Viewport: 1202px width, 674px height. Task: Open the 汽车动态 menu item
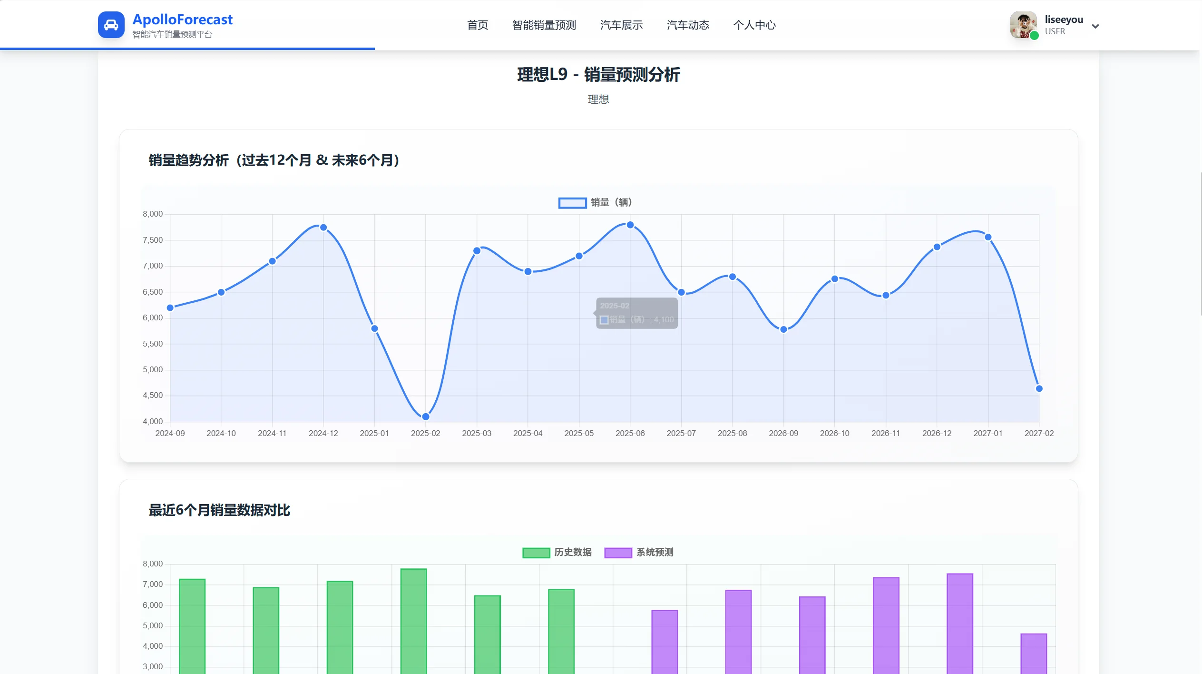(x=688, y=25)
